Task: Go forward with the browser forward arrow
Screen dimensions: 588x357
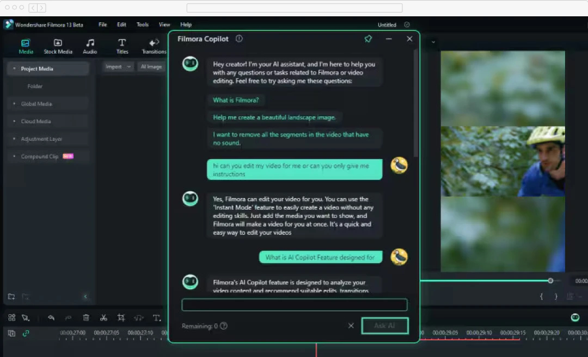Action: tap(41, 8)
